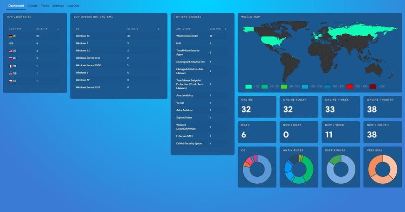Select the '150 - 200' map legend swatch
Screen dimensions: 405x212
click(328, 87)
